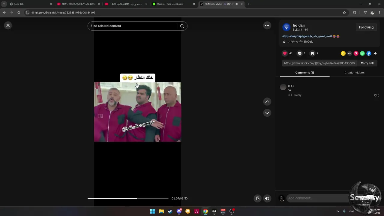Open B-52 commenter avatar
Screen dimensions: 384x216
click(x=283, y=87)
